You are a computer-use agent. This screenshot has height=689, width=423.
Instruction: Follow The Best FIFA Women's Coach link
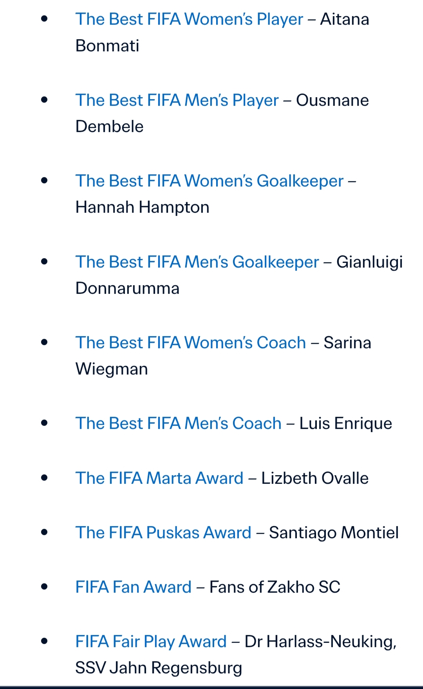coord(190,343)
